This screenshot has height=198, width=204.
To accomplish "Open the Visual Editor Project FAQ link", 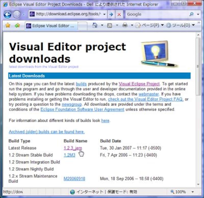I will [146, 99].
